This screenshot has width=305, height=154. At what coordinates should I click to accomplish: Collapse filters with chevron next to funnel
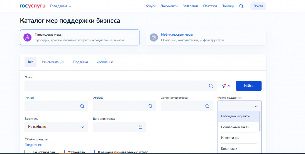click(229, 86)
